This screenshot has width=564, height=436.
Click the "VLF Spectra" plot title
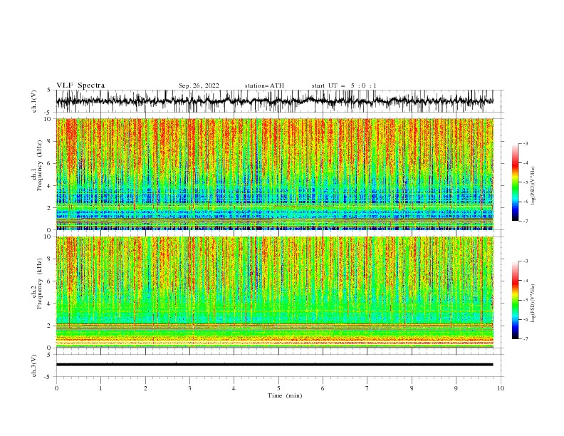[80, 85]
